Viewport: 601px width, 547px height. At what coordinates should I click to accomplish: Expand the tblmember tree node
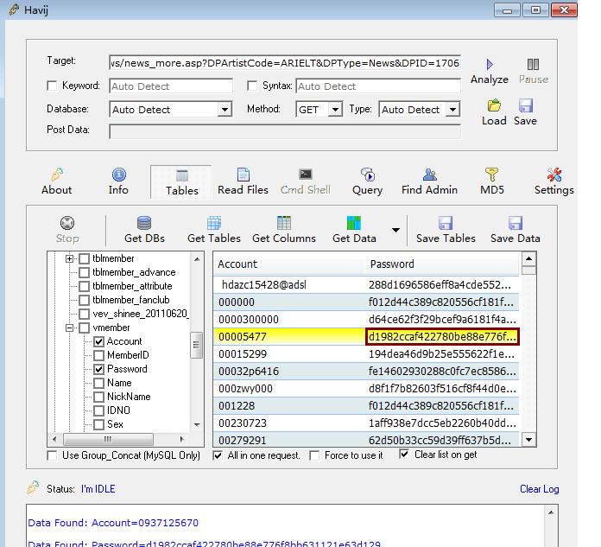click(x=69, y=259)
